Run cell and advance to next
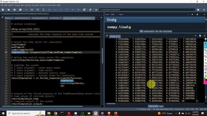 [38, 10]
